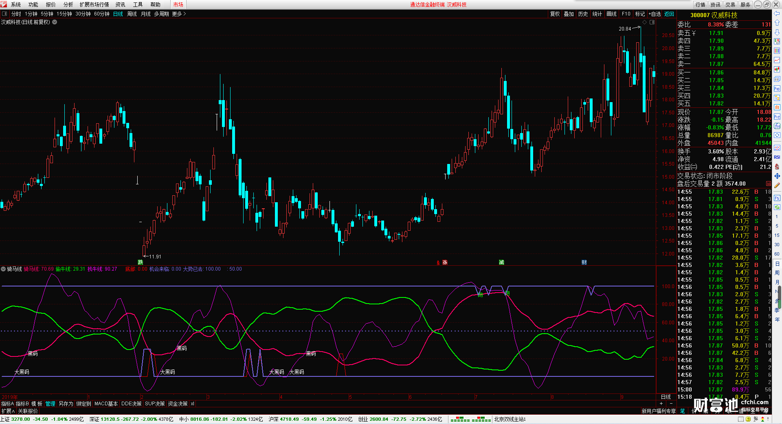Expand the 扩展 panel toggle
The width and height of the screenshot is (782, 424).
8,411
